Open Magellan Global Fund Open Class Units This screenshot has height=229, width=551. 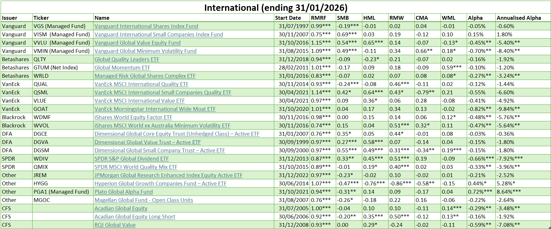pyautogui.click(x=144, y=200)
